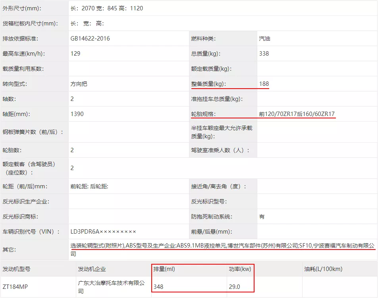Click the 轮距(前/后)mm label
This screenshot has height=298, width=378.
coord(25,186)
